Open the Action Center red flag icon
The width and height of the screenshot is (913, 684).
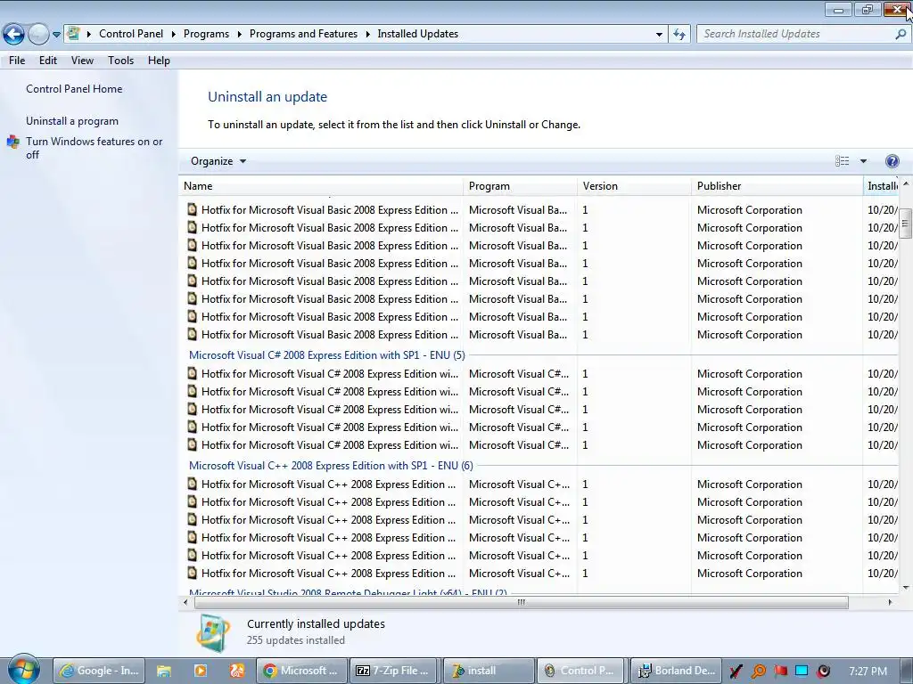[x=780, y=672]
